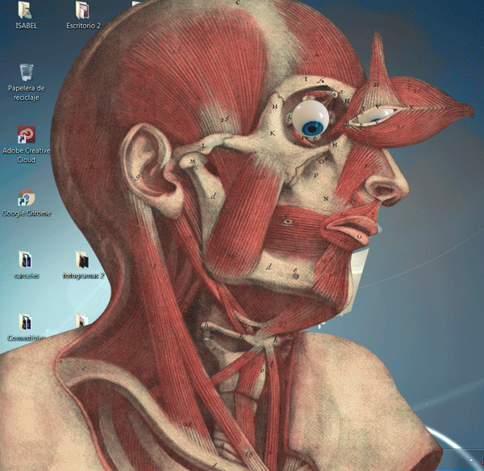This screenshot has width=484, height=471.
Task: Select the fotogramas 2 folder icon
Action: pos(82,260)
